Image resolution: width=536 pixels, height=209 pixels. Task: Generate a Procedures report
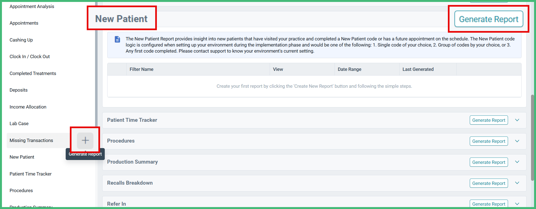coord(489,141)
